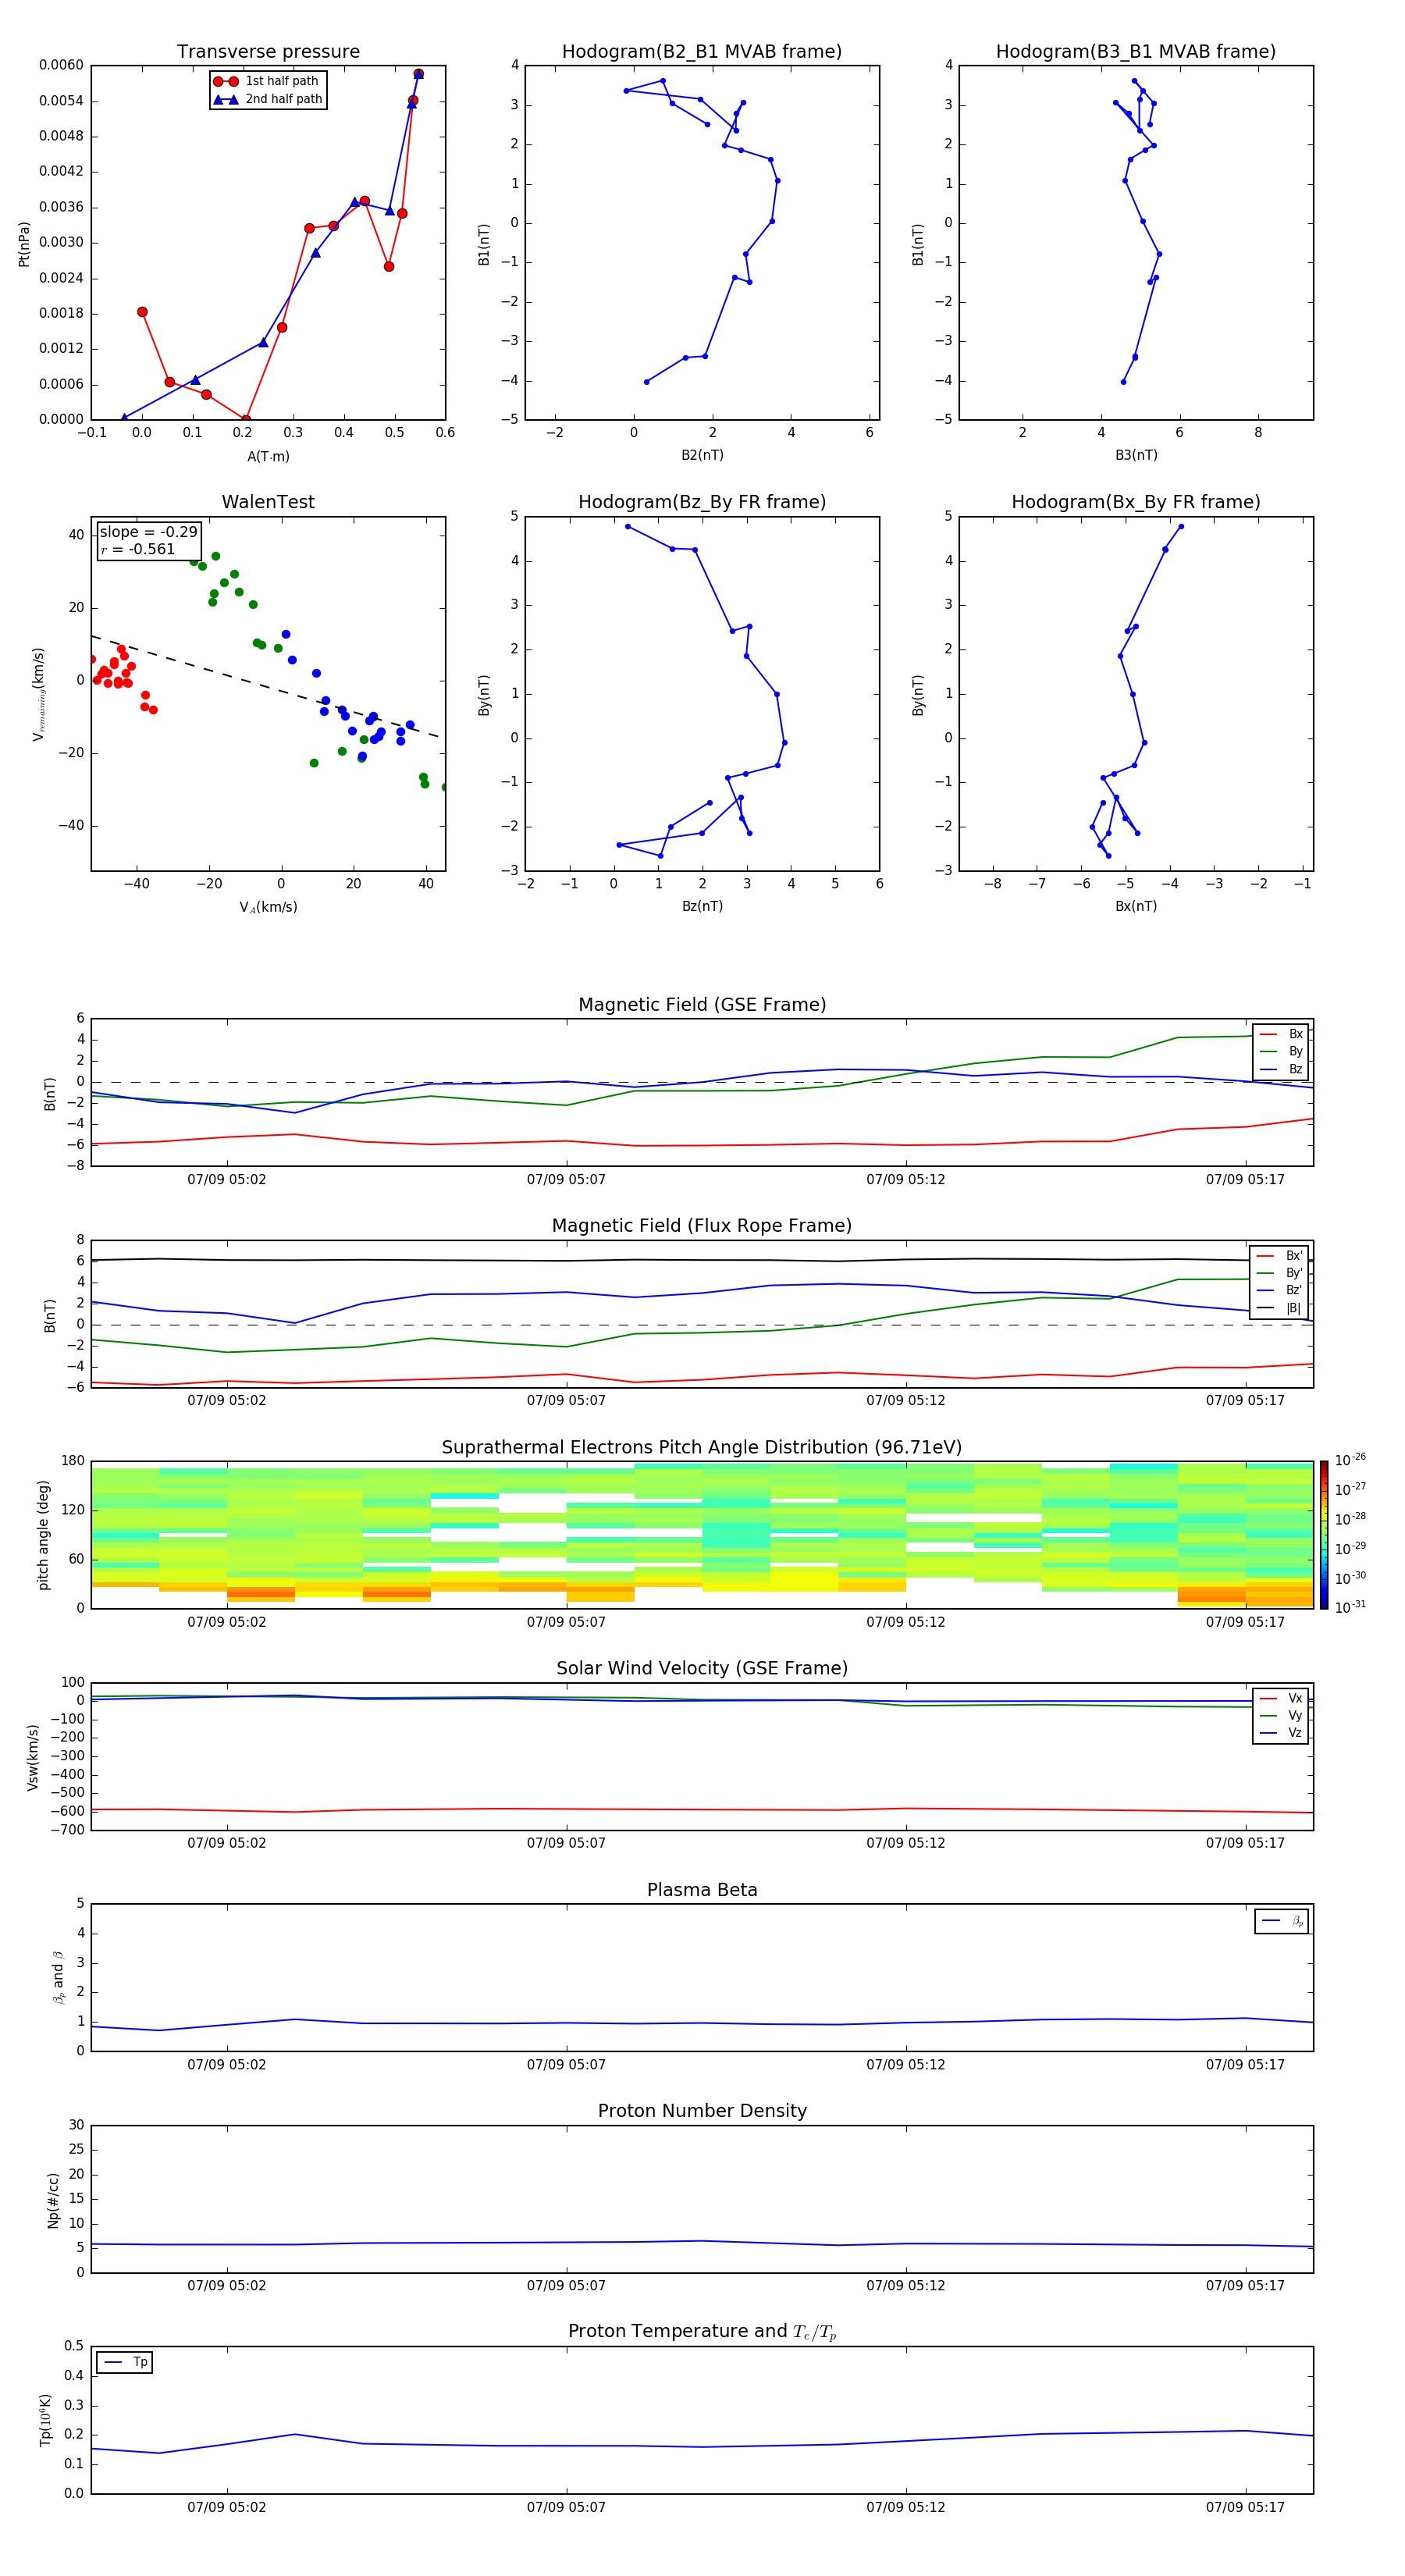Click the red Vx velocity line
The width and height of the screenshot is (1405, 2576).
[700, 1809]
